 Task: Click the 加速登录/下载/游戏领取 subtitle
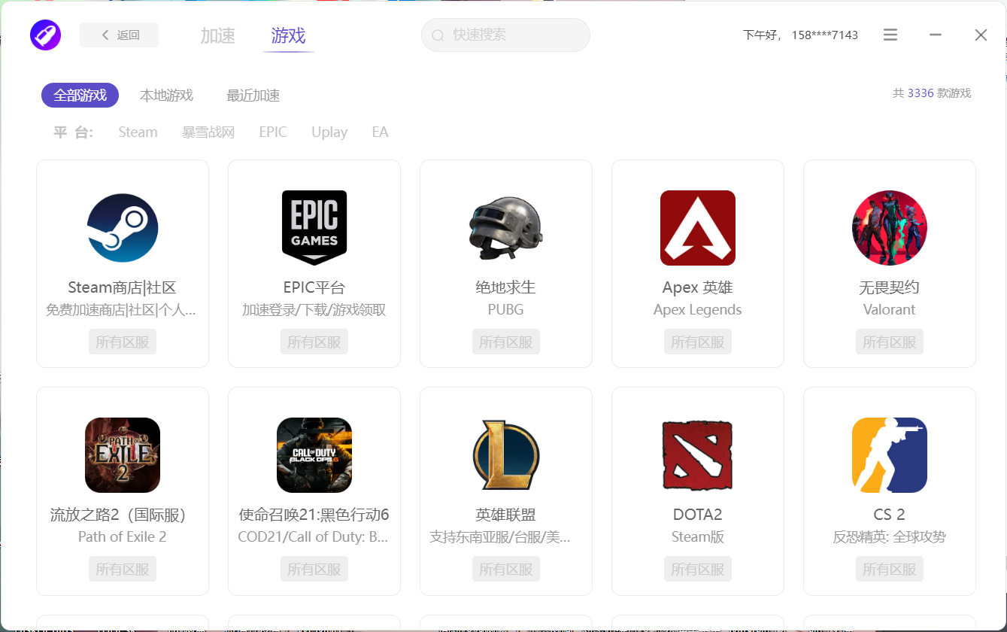point(314,310)
